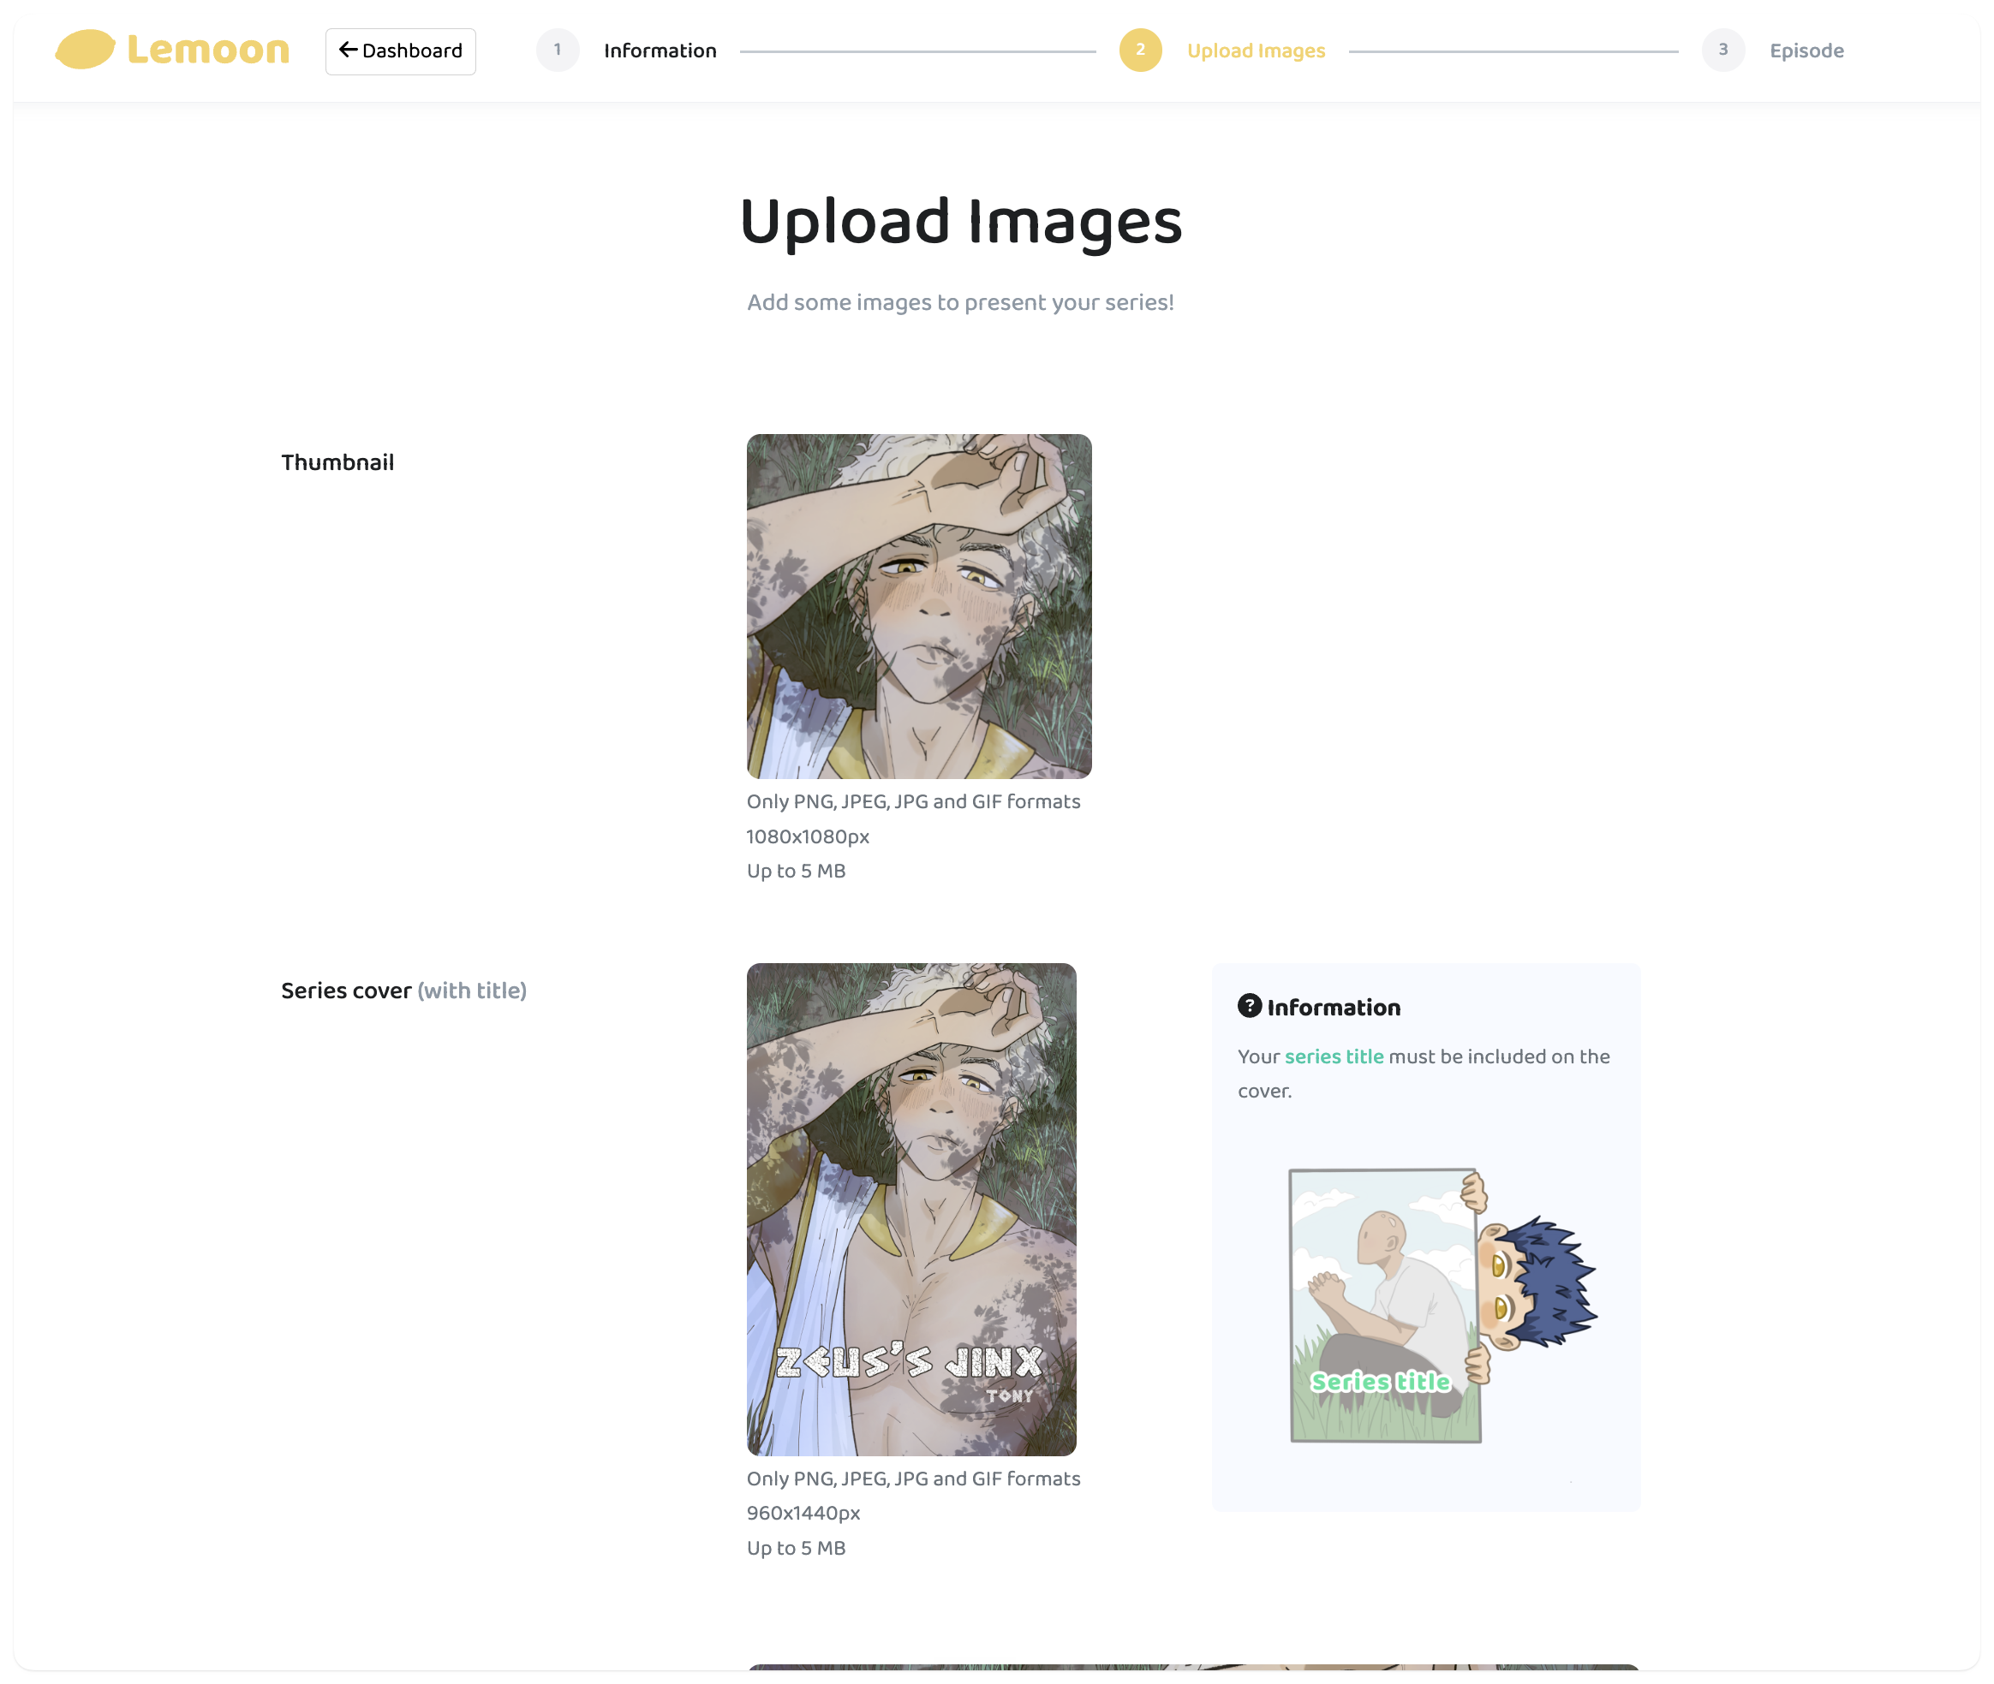Jump to the Episode step label

[1806, 51]
